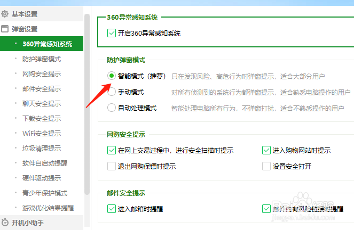Click the 弹窗设置 window icon
Screen dimensions: 354x230
coord(5,29)
